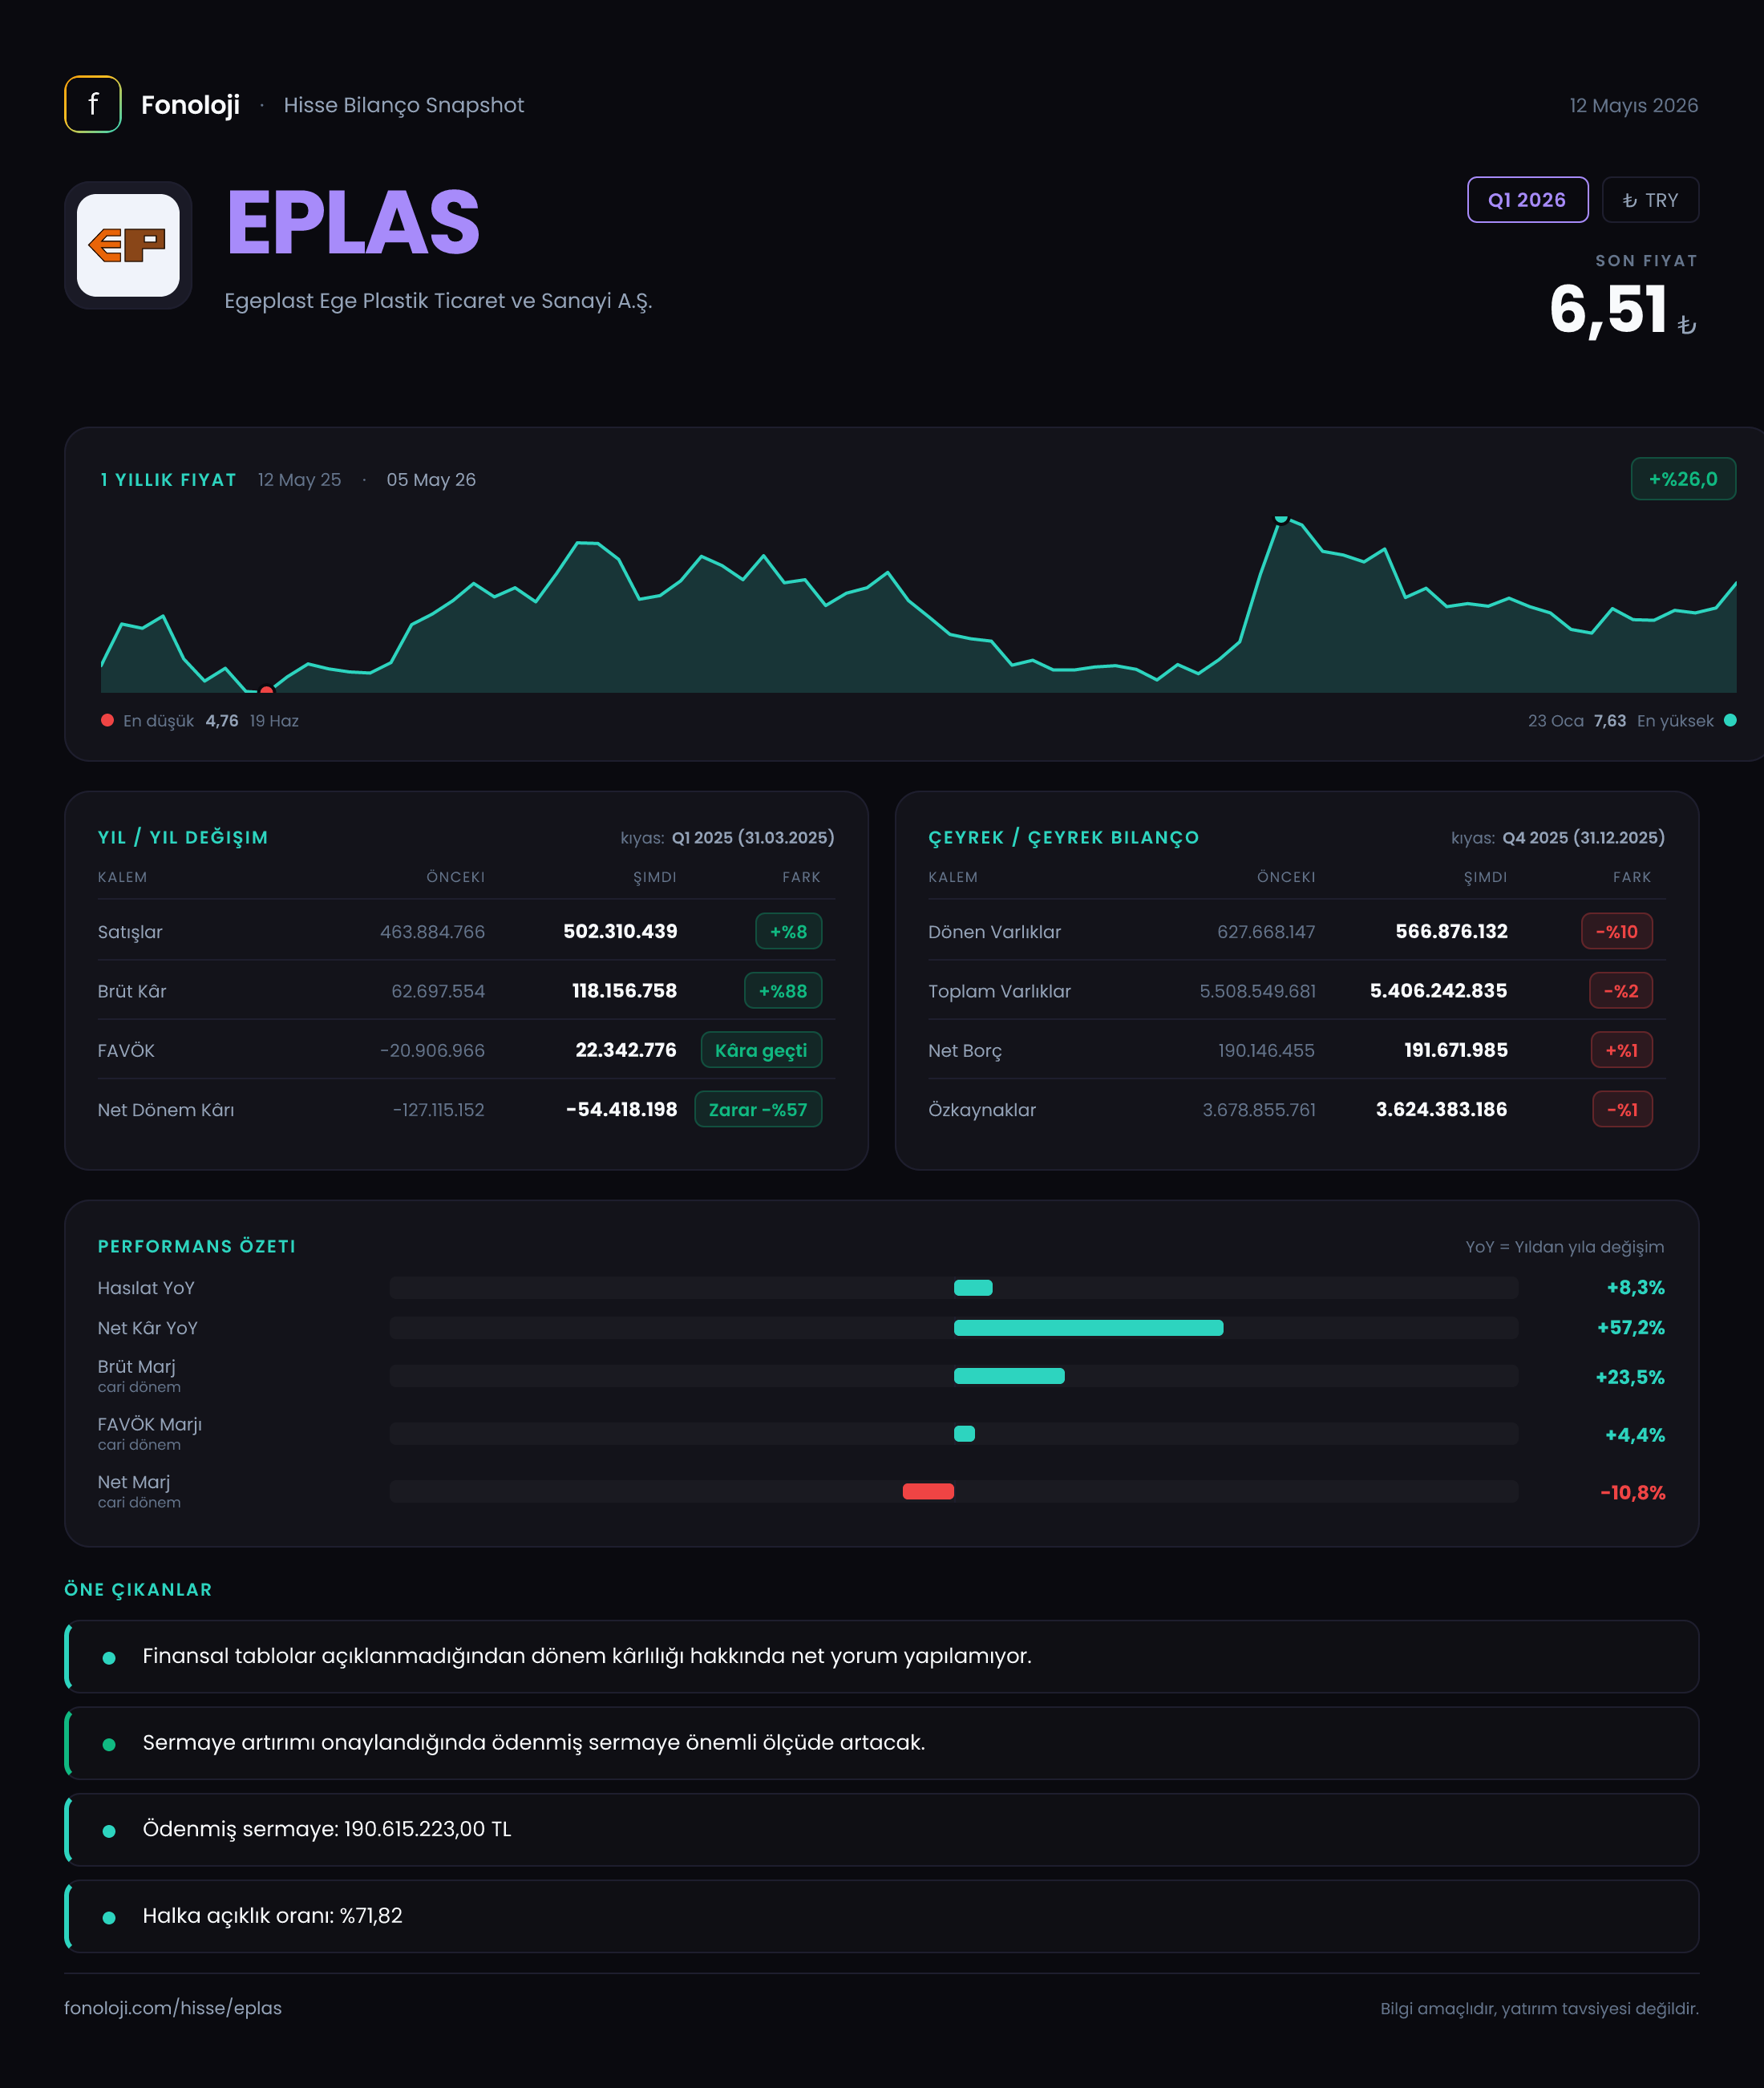Click the '1 YILLIK FİYAT' chart title
Screen dimensions: 1764x2088
point(168,479)
